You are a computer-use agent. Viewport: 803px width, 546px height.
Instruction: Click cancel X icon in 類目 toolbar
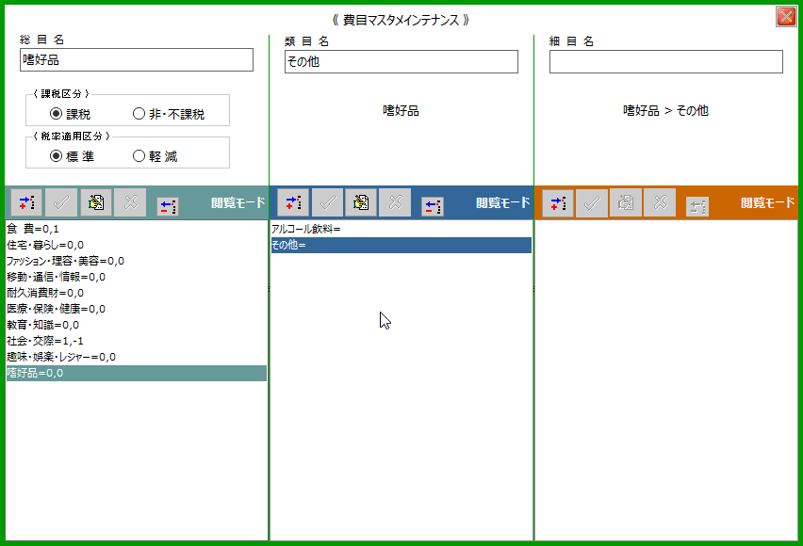click(395, 202)
